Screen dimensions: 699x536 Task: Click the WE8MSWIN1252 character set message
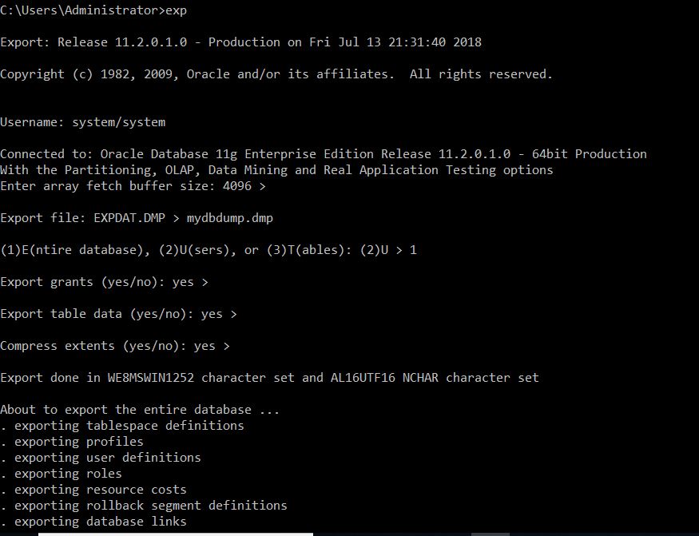click(269, 378)
